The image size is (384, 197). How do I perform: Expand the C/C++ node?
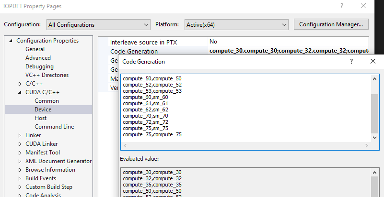pyautogui.click(x=20, y=84)
